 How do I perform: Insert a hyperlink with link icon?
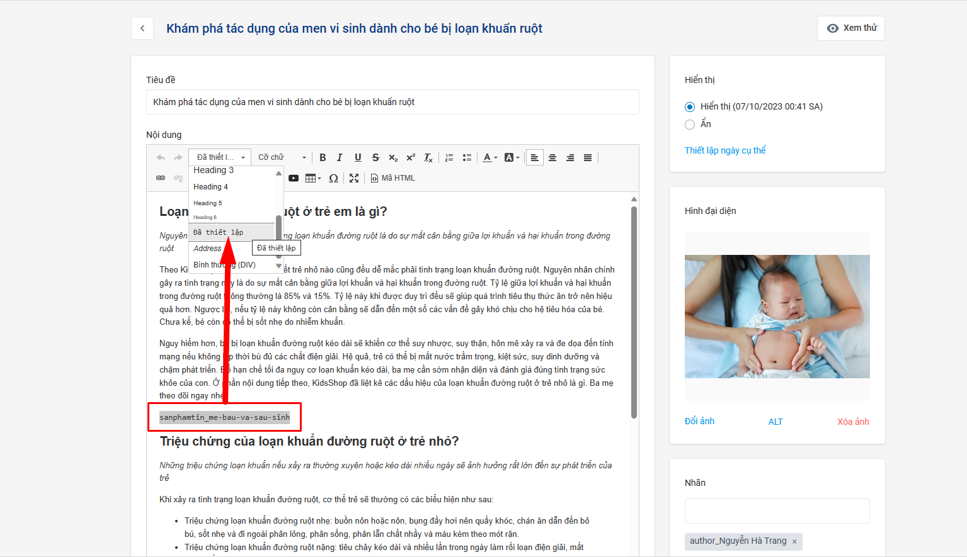coord(161,178)
